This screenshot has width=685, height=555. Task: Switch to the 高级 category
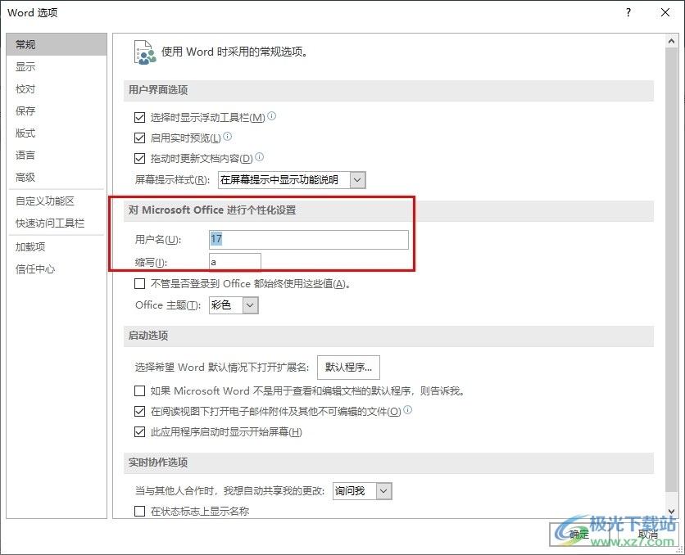pos(57,177)
